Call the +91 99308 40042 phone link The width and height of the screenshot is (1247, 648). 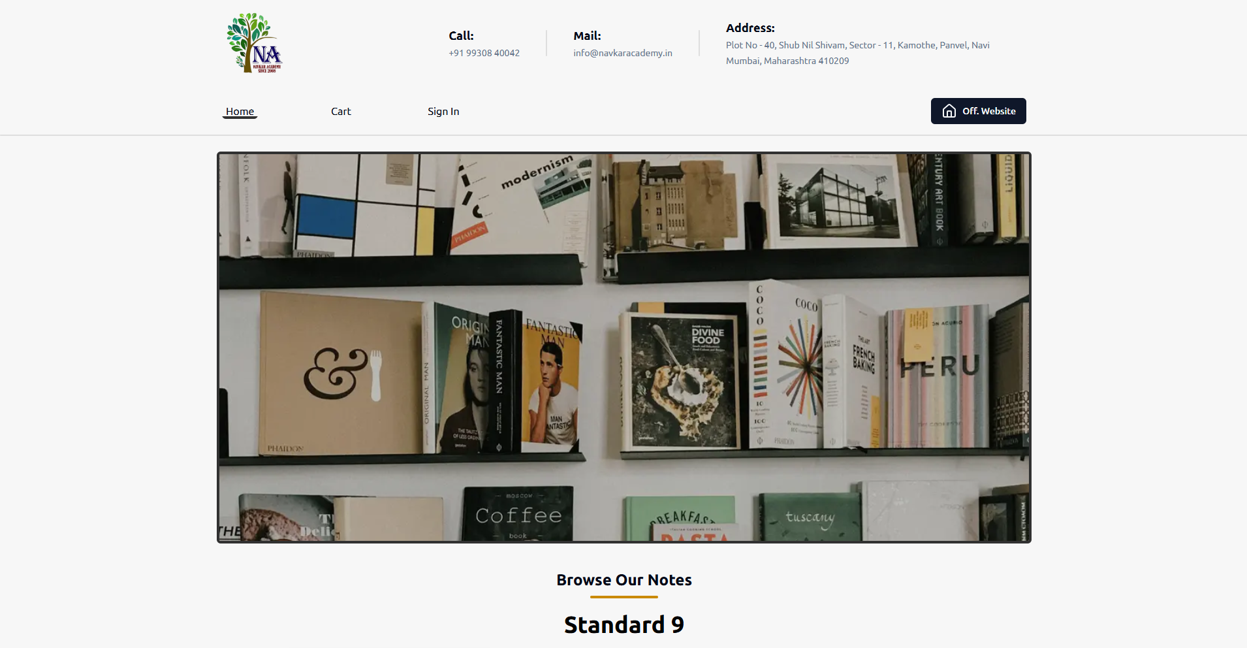[x=484, y=53]
